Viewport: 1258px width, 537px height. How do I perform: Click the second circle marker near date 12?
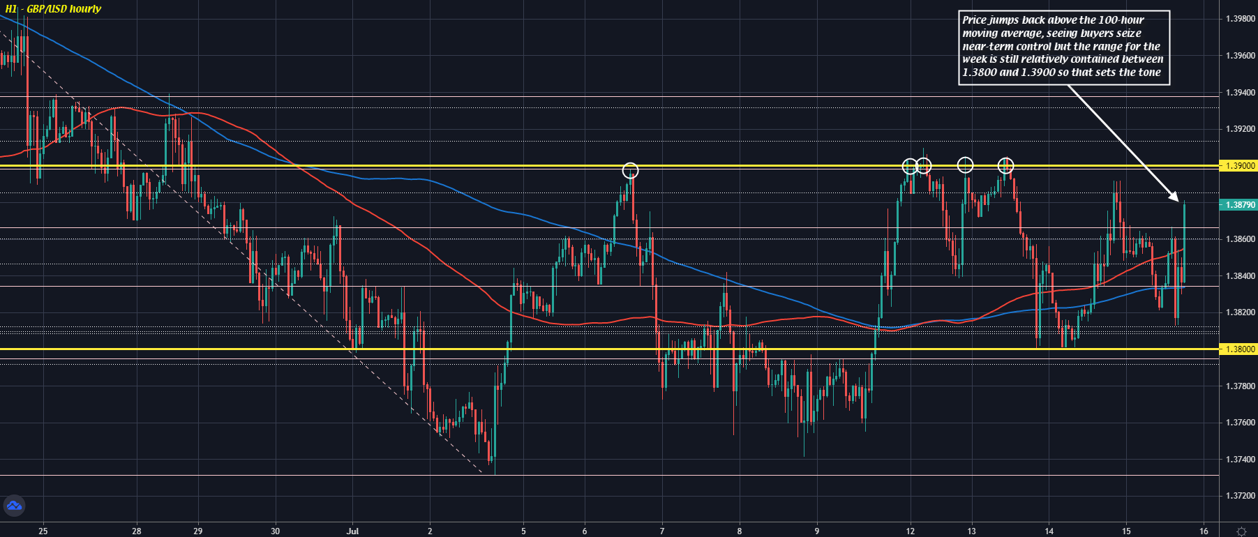(x=924, y=165)
